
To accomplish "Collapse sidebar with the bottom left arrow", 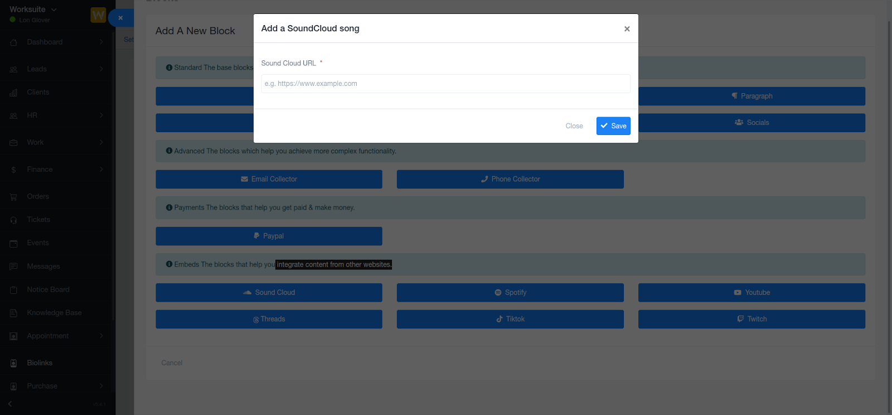I will click(x=10, y=404).
